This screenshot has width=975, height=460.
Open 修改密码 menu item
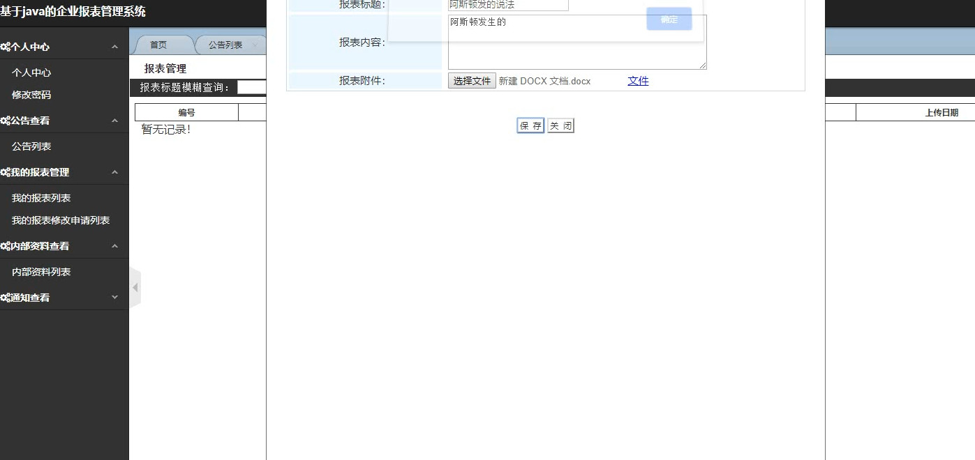click(31, 95)
